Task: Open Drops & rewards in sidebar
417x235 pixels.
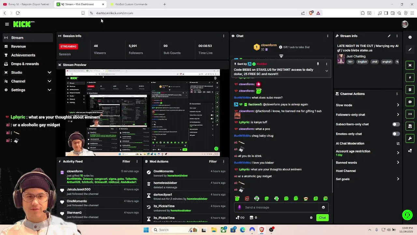Action: (x=27, y=64)
